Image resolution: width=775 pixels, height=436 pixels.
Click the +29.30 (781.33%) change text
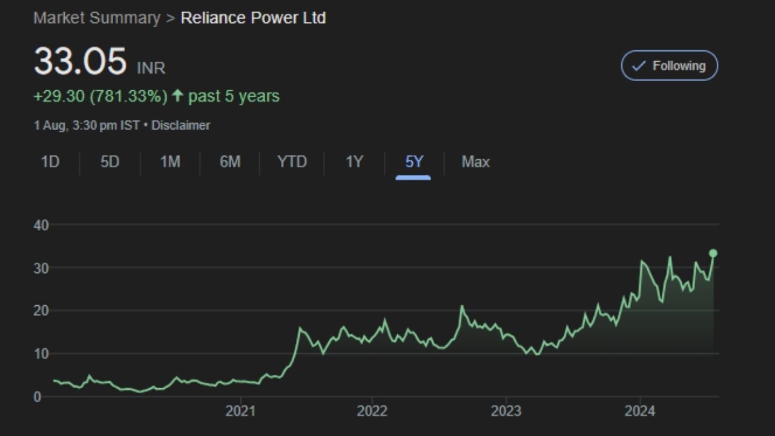[101, 96]
